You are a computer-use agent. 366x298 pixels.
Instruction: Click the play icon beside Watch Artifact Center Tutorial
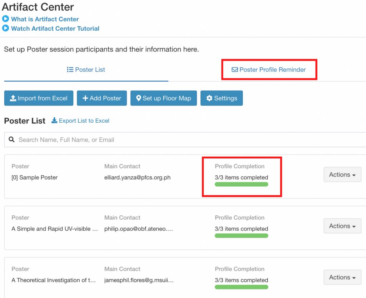(x=6, y=28)
